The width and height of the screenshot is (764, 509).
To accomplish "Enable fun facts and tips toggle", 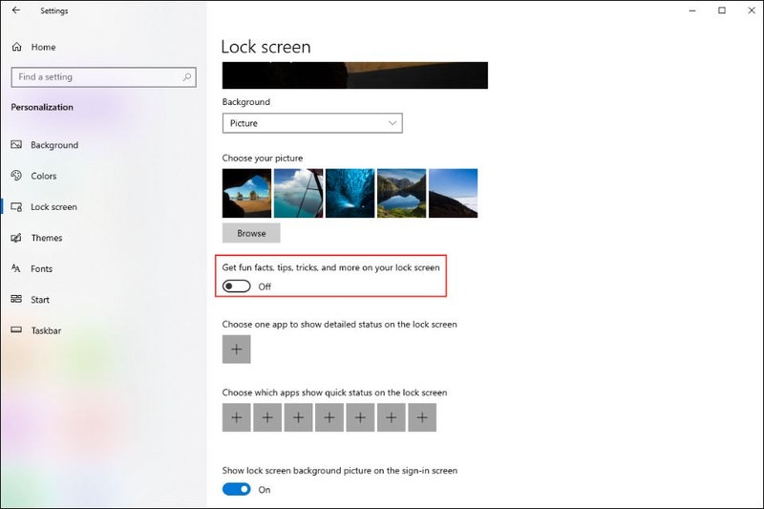I will [x=236, y=286].
